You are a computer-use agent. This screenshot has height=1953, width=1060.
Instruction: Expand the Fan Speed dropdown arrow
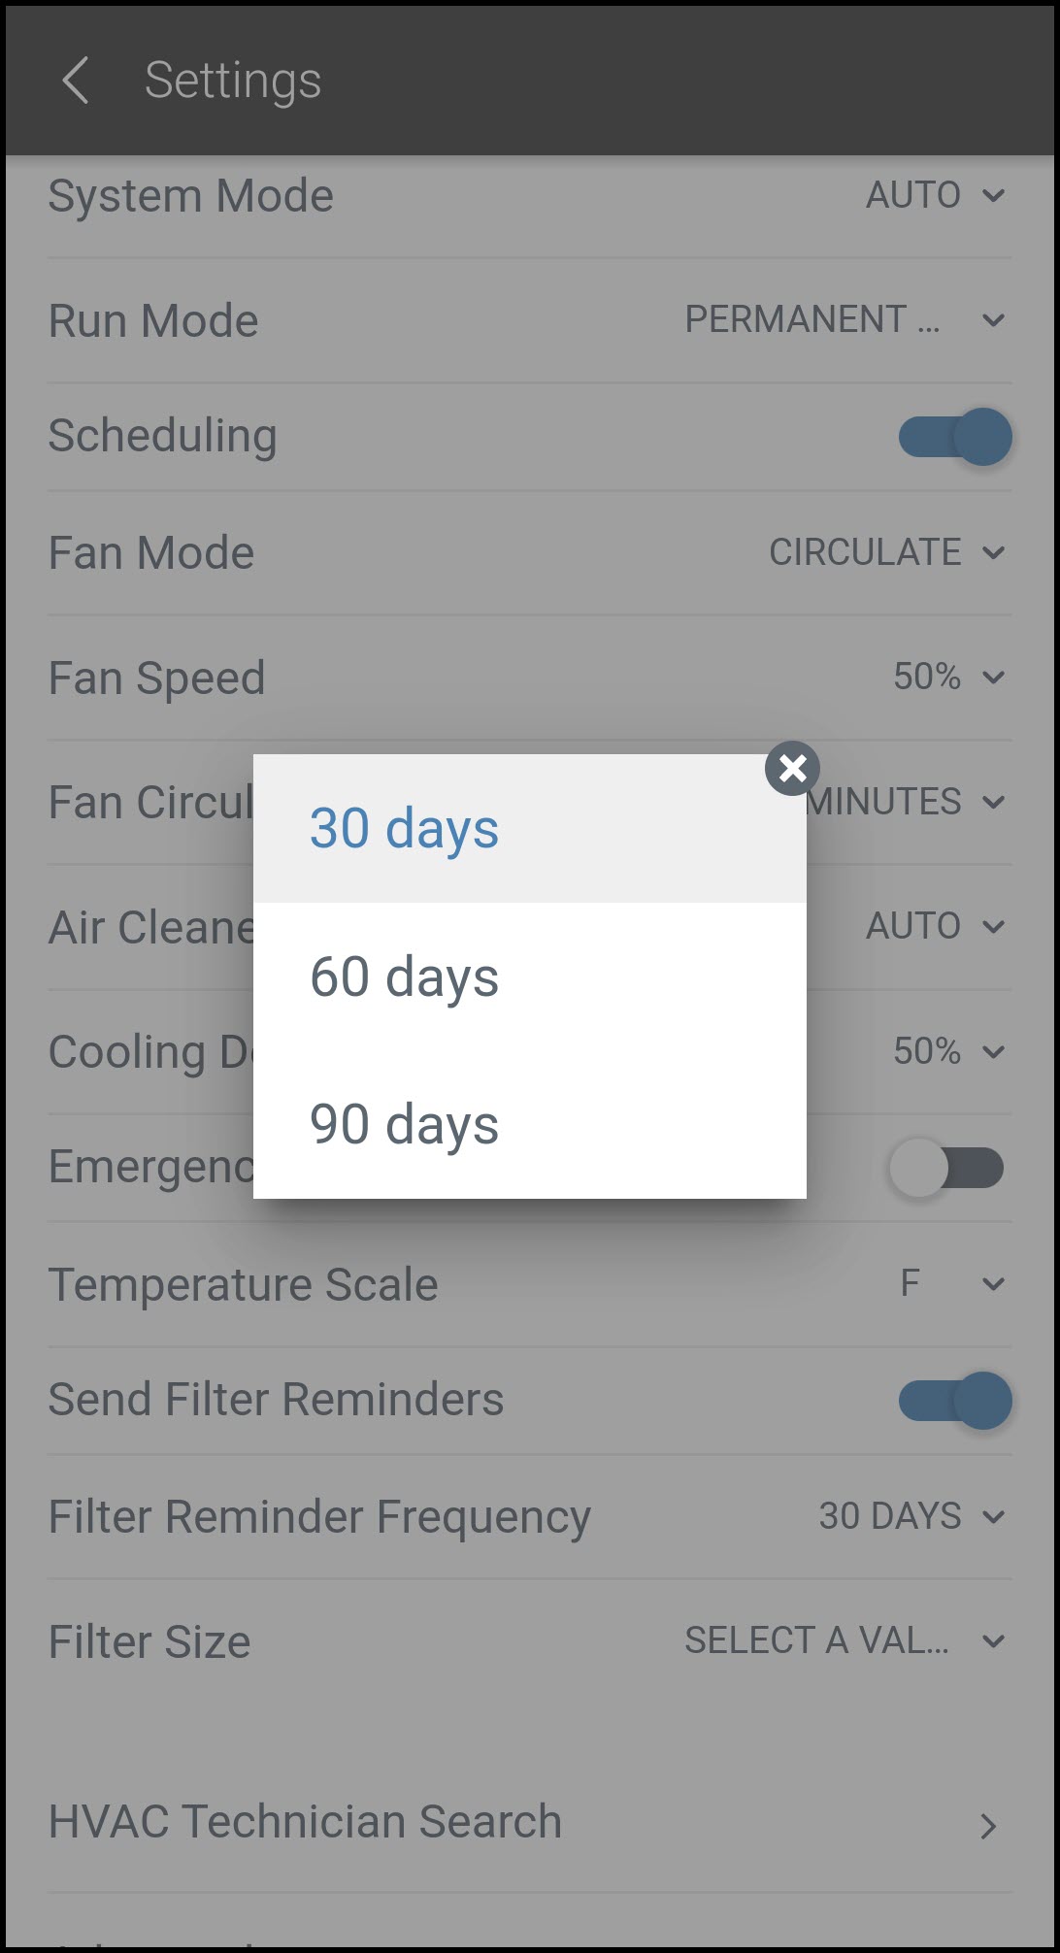pos(992,677)
